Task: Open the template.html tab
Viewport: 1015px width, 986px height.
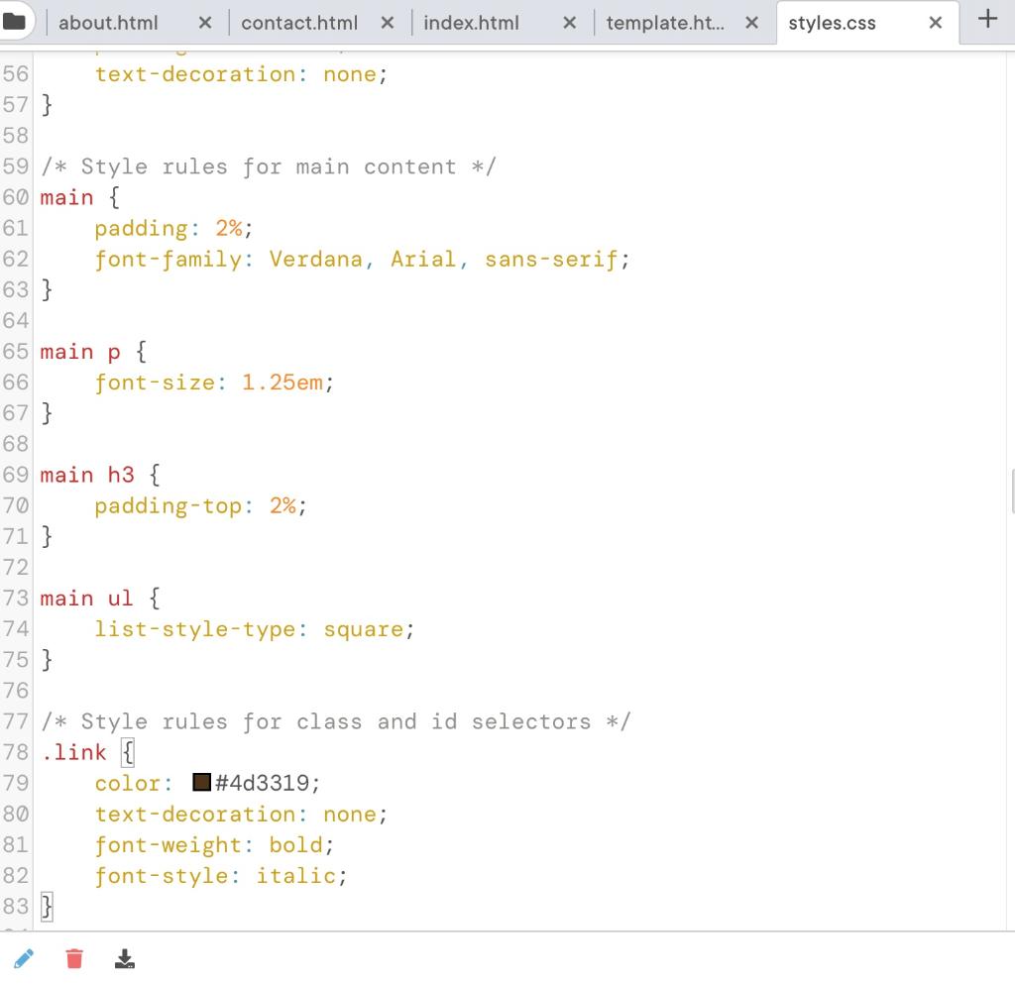Action: pyautogui.click(x=664, y=21)
